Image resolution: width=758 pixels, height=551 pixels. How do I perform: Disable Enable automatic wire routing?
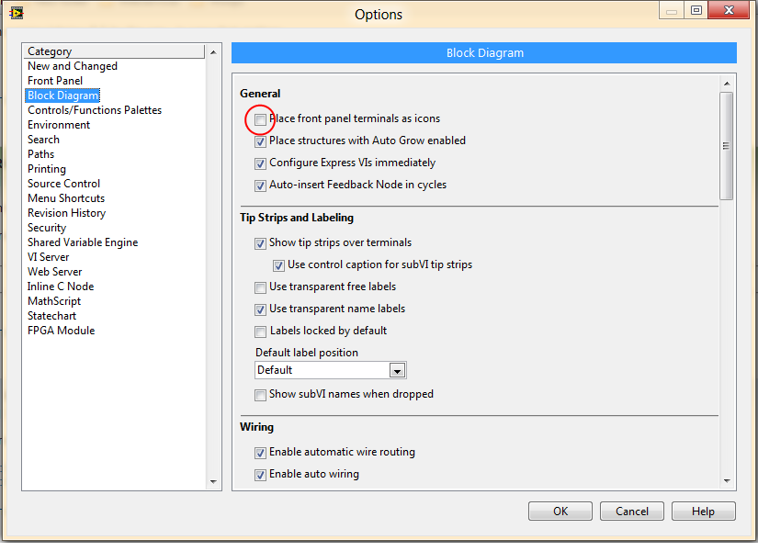point(260,453)
